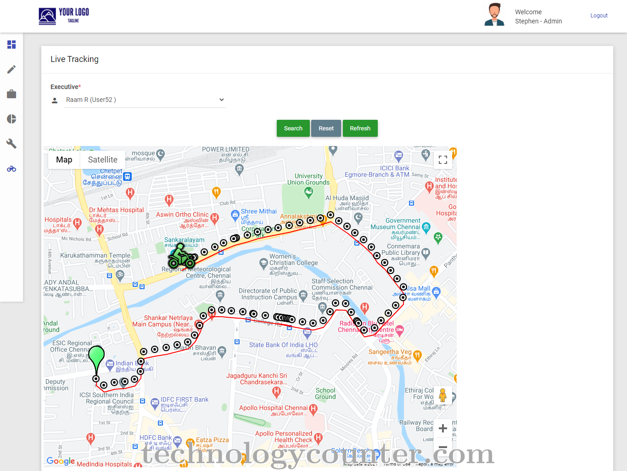Screen dimensions: 627x471
Task: Open the briefcase icon in sidebar
Action: 11,94
